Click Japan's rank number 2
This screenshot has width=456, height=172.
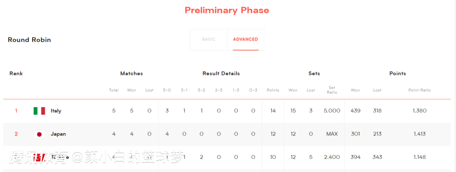coord(16,134)
